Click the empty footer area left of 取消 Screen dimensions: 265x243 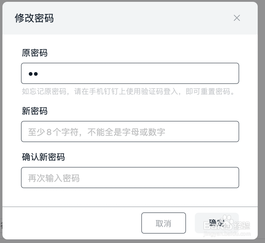click(x=72, y=223)
